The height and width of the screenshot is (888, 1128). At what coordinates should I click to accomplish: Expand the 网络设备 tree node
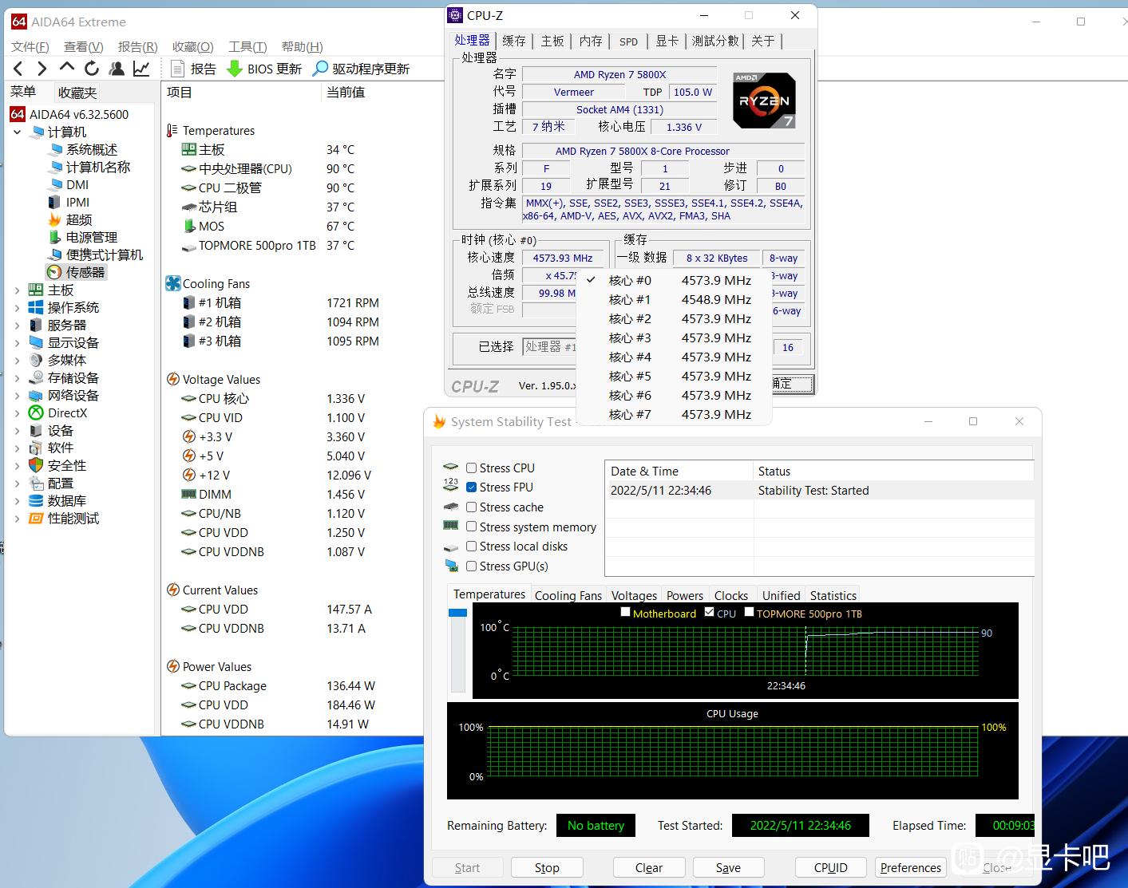pyautogui.click(x=18, y=395)
